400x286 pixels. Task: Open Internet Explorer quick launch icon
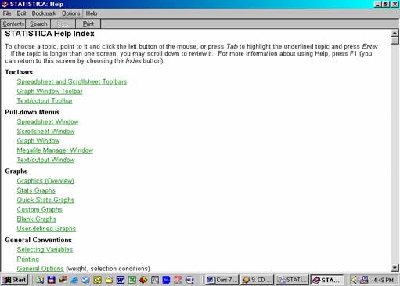(x=74, y=280)
